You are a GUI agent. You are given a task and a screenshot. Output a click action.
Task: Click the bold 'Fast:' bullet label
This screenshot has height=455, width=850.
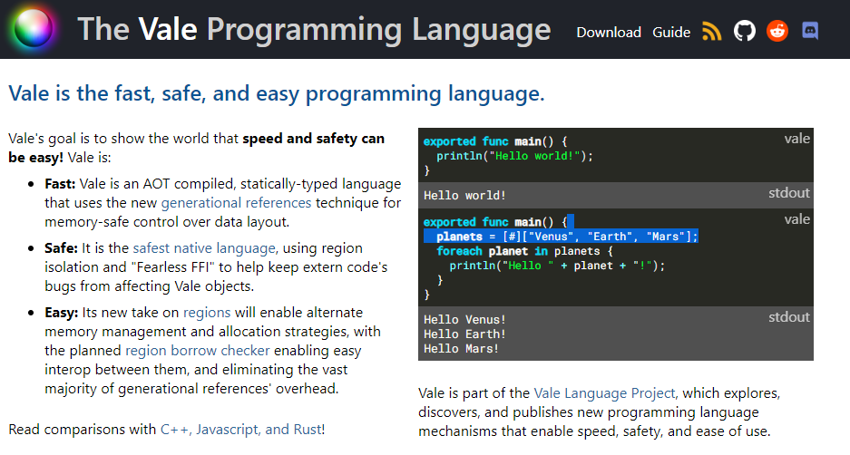(x=60, y=184)
